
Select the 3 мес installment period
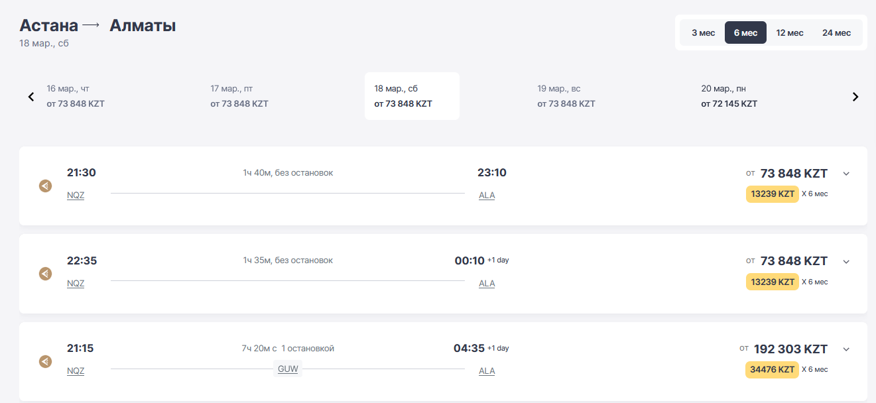click(x=703, y=32)
